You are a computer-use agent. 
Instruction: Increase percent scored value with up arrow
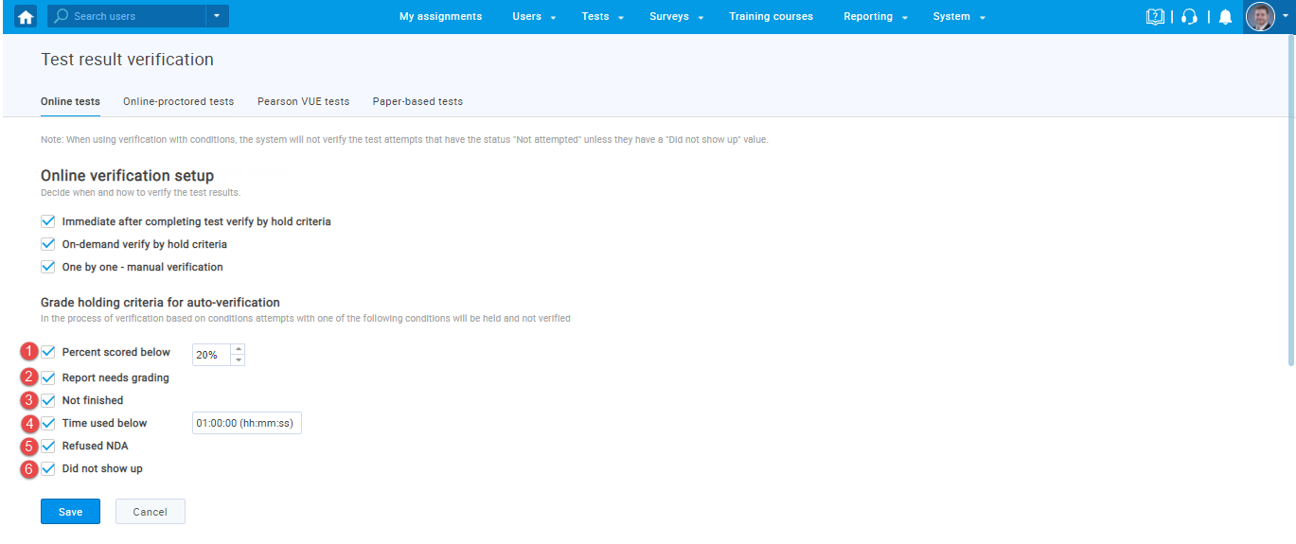(238, 349)
